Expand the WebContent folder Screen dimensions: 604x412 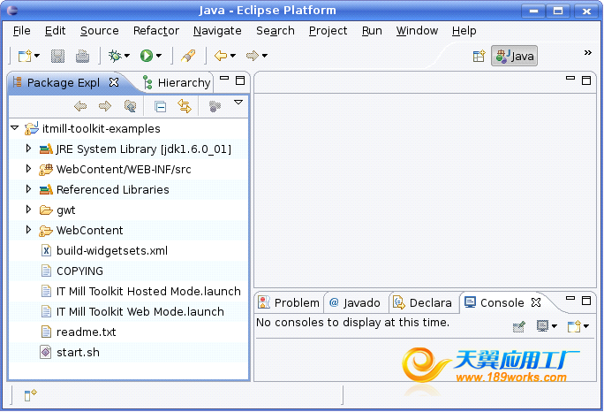point(28,230)
